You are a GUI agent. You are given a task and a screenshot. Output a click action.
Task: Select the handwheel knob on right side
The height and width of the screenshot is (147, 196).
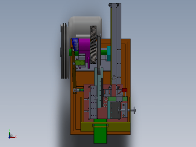135,110
